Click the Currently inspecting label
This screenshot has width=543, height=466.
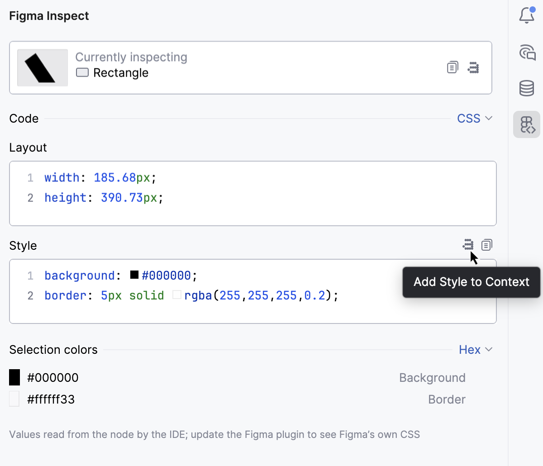[x=131, y=57]
